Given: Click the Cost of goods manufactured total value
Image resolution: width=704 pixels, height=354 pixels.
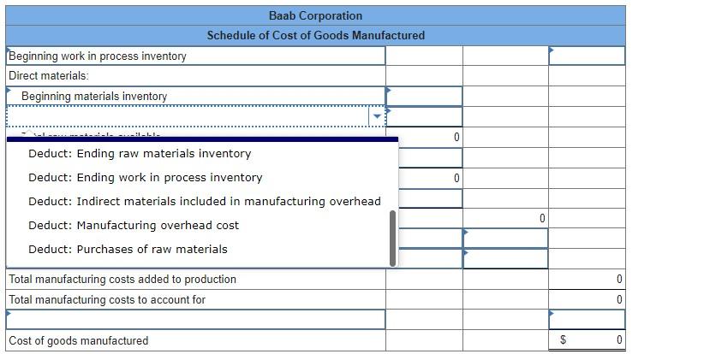Looking at the screenshot, I should (x=587, y=340).
